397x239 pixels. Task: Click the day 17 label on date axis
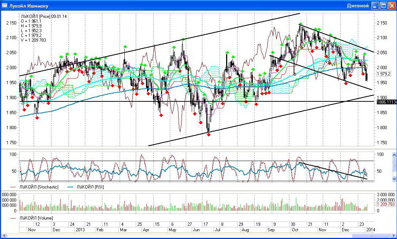point(206,224)
